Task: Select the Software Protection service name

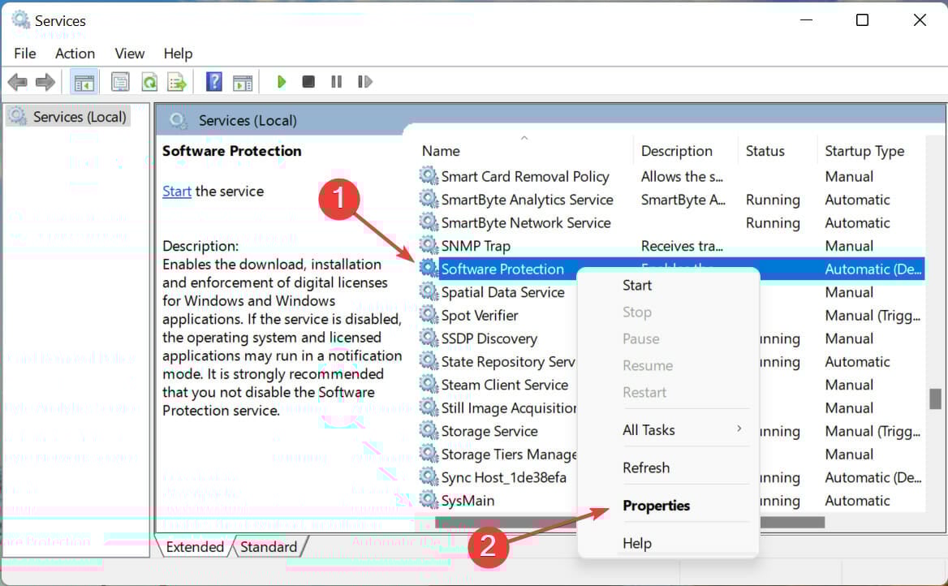Action: point(502,269)
